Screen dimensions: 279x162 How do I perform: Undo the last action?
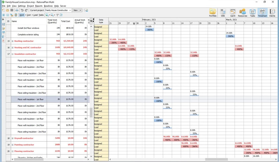[x=22, y=10]
